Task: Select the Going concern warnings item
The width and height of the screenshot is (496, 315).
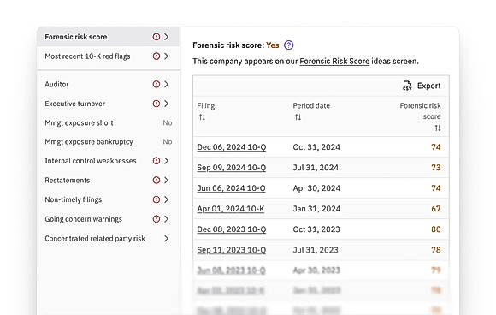Action: [x=109, y=219]
